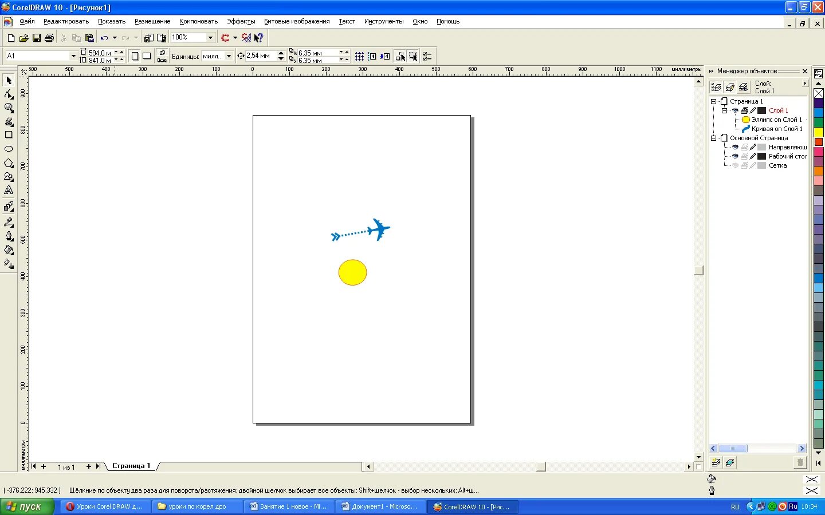The height and width of the screenshot is (515, 825).
Task: Toggle Edit Across Layers button
Action: 730,87
